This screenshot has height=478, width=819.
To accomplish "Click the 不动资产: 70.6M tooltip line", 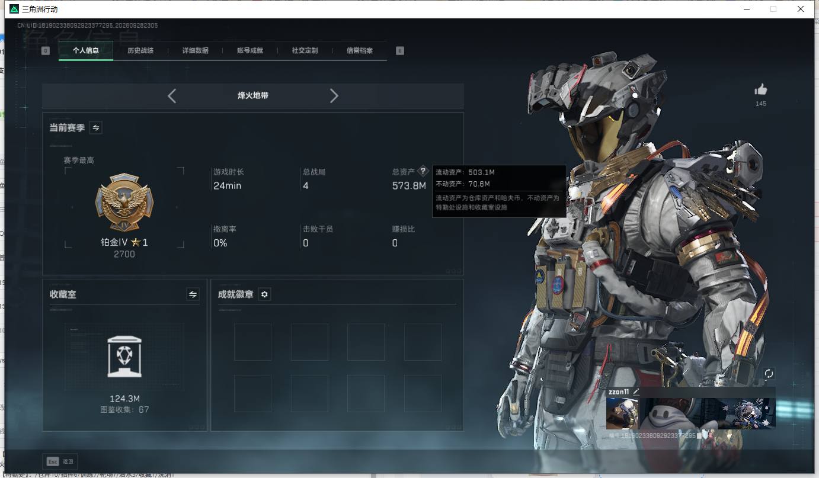I will click(x=463, y=184).
